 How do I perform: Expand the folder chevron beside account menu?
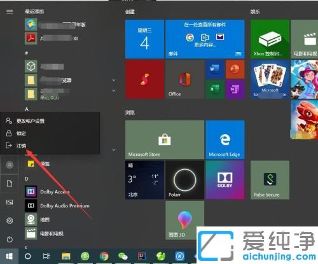tap(114, 150)
